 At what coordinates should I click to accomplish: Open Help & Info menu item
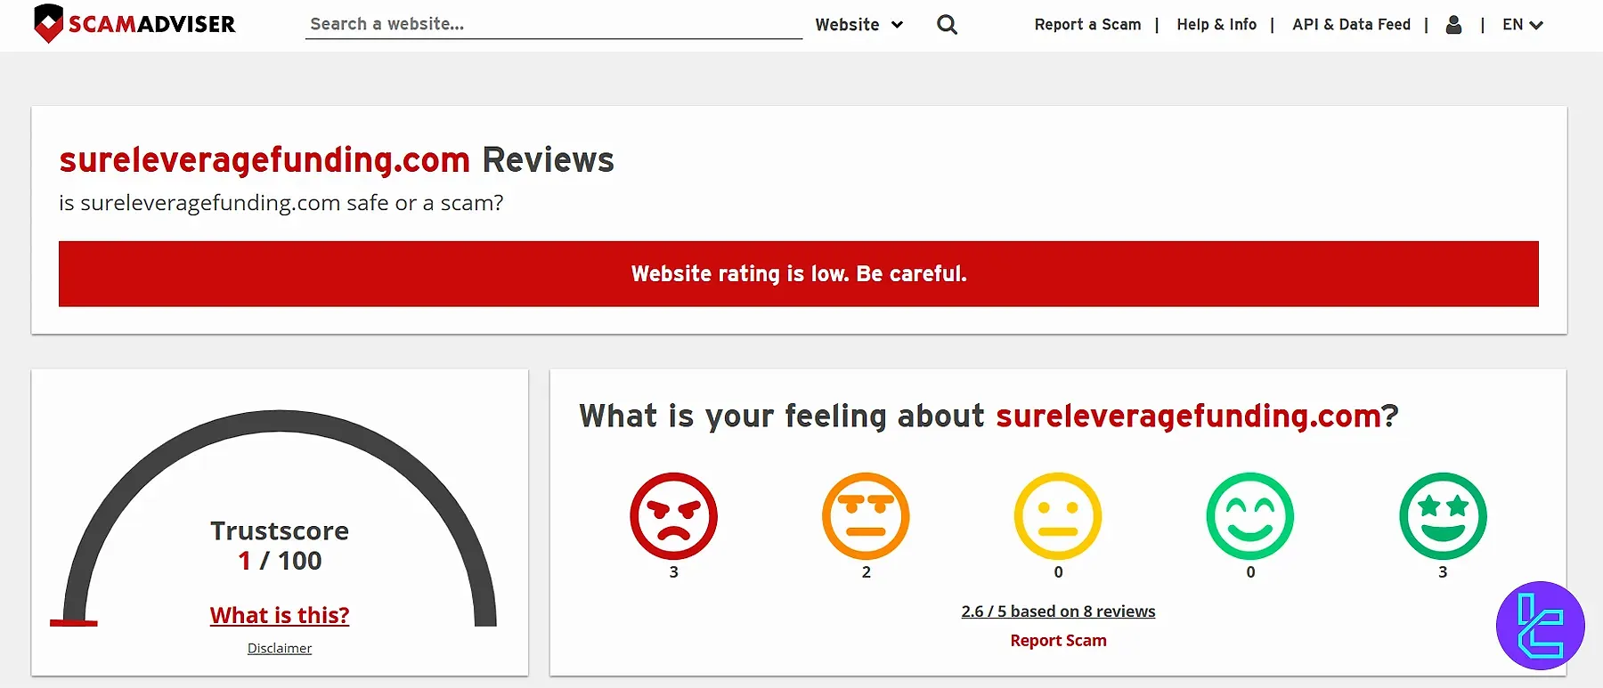click(1216, 25)
